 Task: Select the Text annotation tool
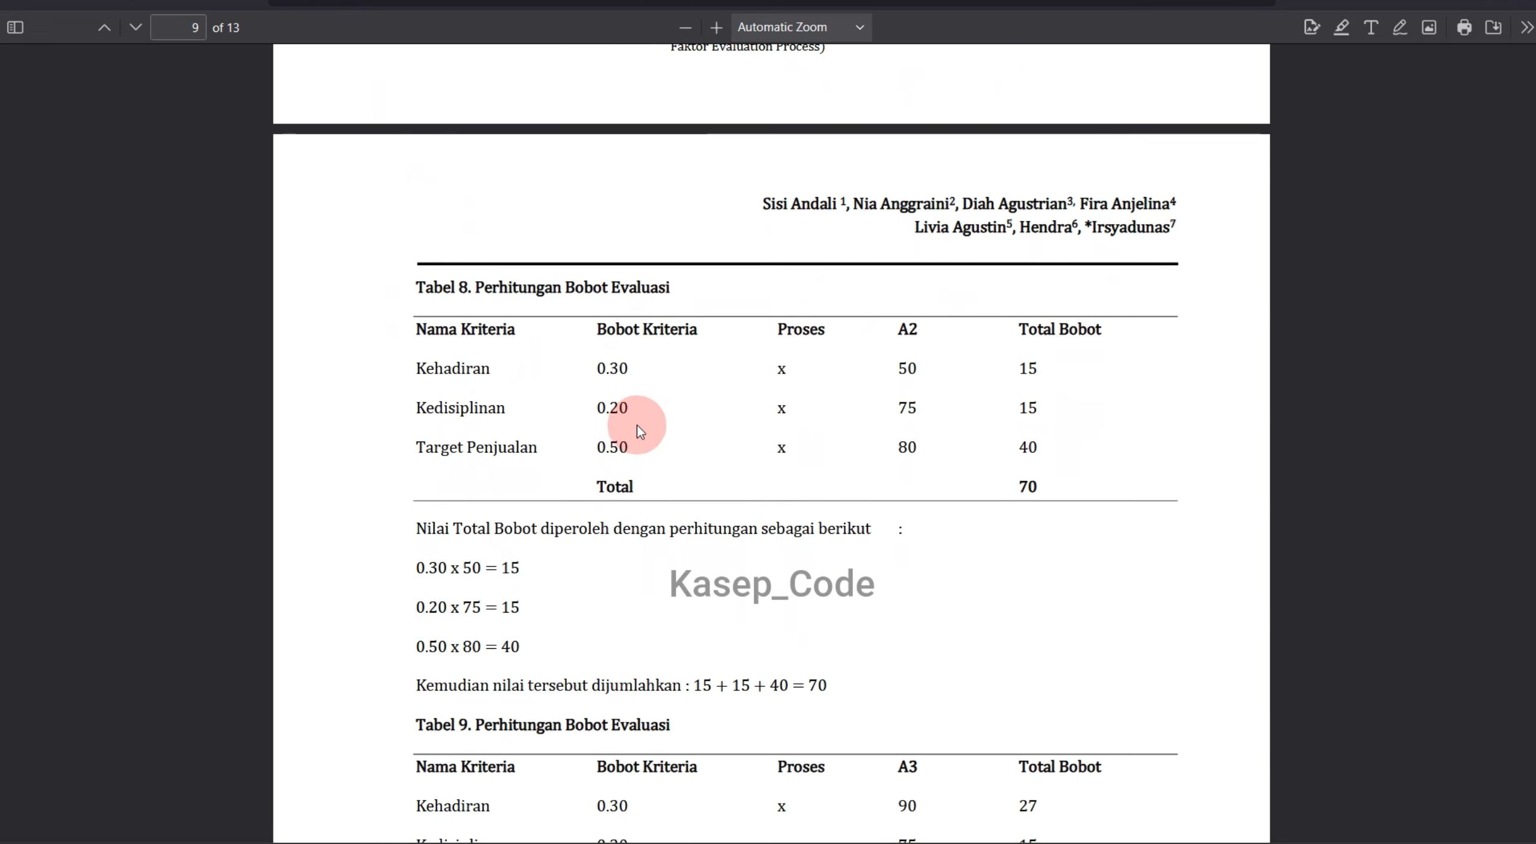tap(1370, 28)
